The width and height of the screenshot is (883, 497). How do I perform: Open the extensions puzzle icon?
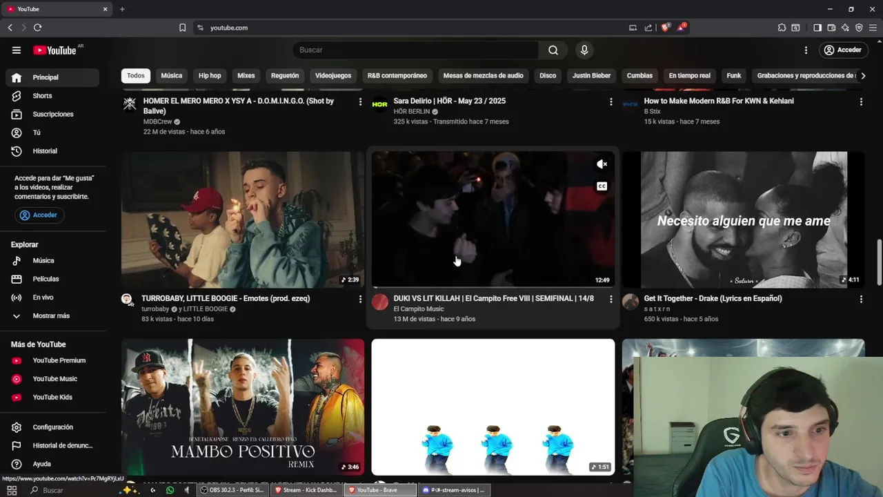click(x=782, y=28)
